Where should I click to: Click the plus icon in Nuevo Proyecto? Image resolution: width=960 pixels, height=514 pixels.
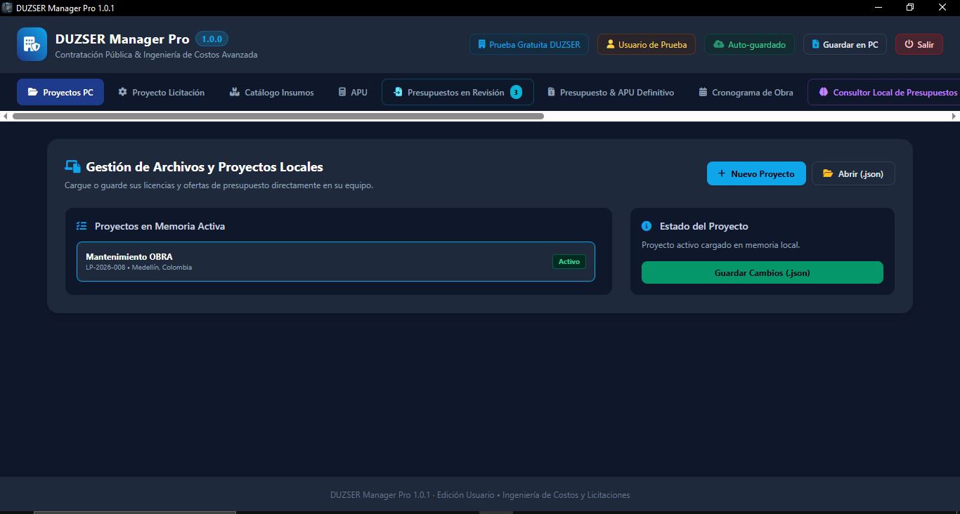point(721,173)
